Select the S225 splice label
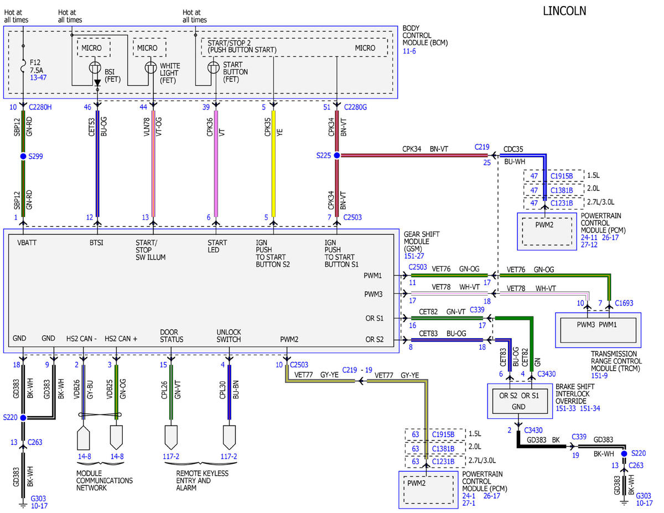The height and width of the screenshot is (513, 664). (x=323, y=156)
